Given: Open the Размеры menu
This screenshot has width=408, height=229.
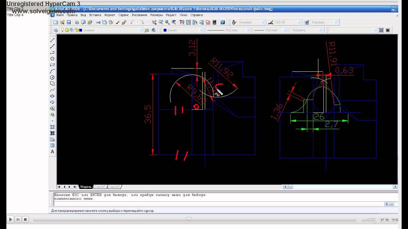Looking at the screenshot, I should tap(157, 15).
